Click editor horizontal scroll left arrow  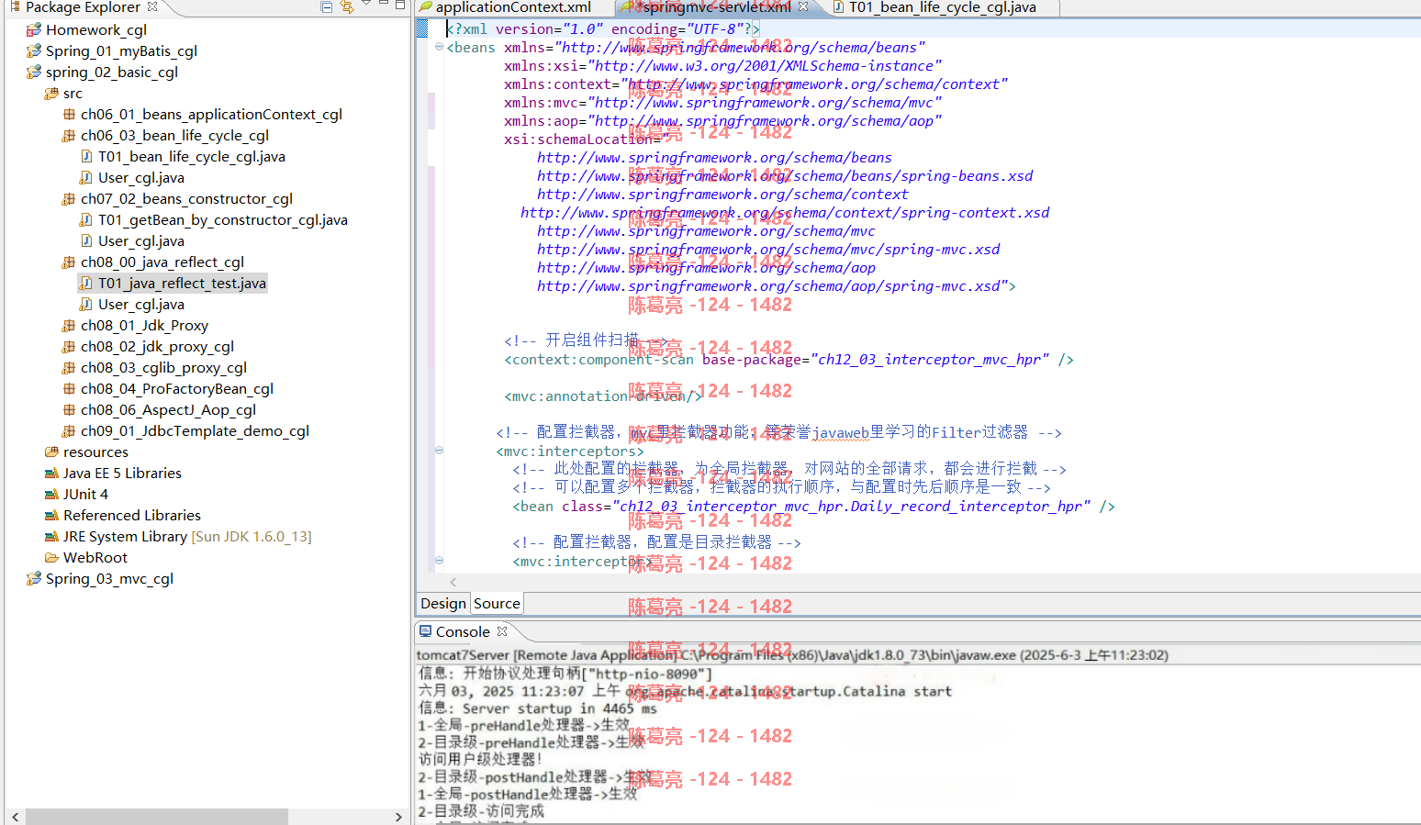(453, 582)
